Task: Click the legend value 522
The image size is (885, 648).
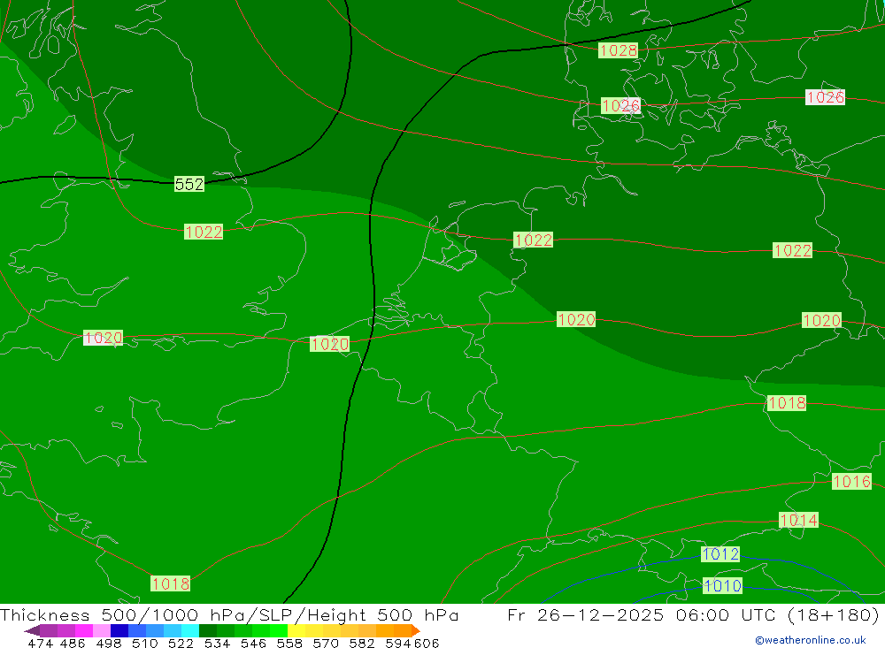Action: tap(181, 643)
